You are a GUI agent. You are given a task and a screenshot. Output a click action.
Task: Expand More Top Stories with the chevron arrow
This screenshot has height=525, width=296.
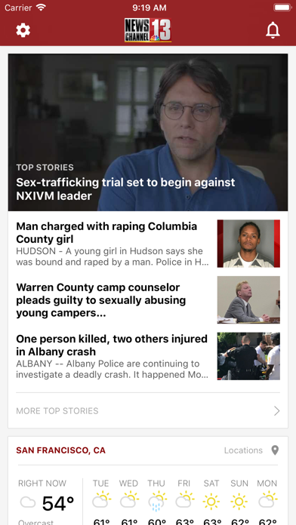(276, 411)
